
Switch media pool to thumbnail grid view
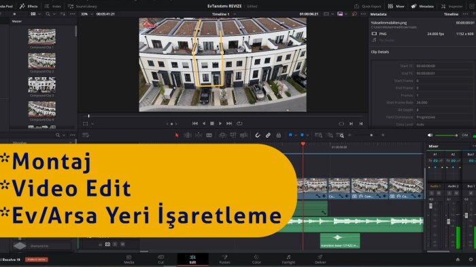33,14
